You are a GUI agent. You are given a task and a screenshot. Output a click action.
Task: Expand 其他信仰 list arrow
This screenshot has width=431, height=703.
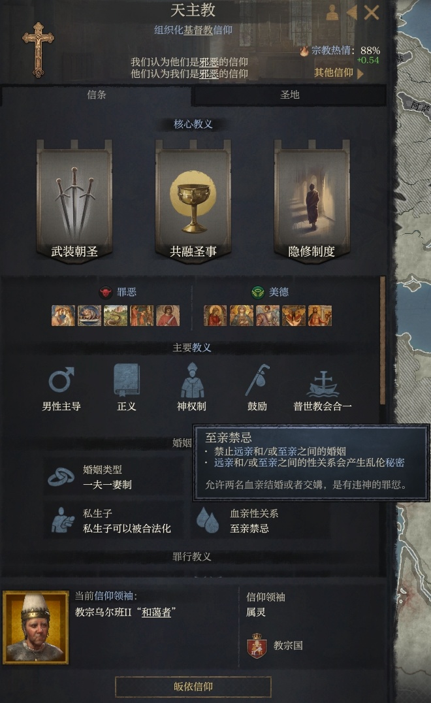tap(360, 73)
